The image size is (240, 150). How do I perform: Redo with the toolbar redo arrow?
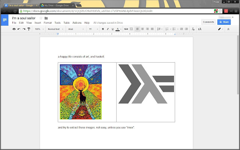point(24,29)
